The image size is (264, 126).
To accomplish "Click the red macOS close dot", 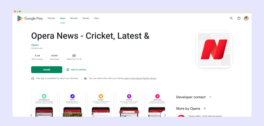I will 15,11.
